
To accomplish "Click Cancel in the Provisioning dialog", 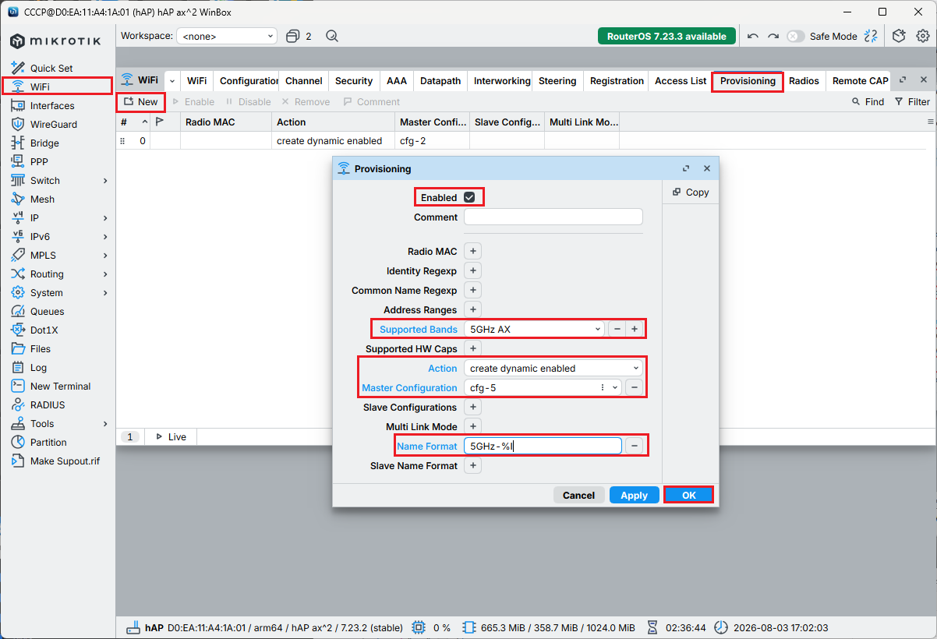I will 578,495.
